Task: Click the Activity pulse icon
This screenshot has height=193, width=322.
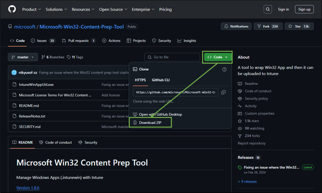Action: (x=240, y=106)
